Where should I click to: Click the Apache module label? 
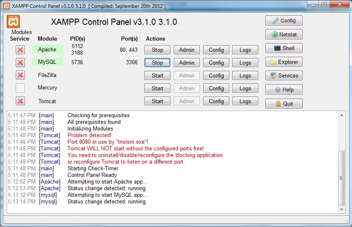coord(47,49)
